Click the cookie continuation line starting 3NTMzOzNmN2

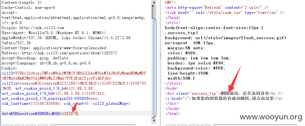click(57, 78)
